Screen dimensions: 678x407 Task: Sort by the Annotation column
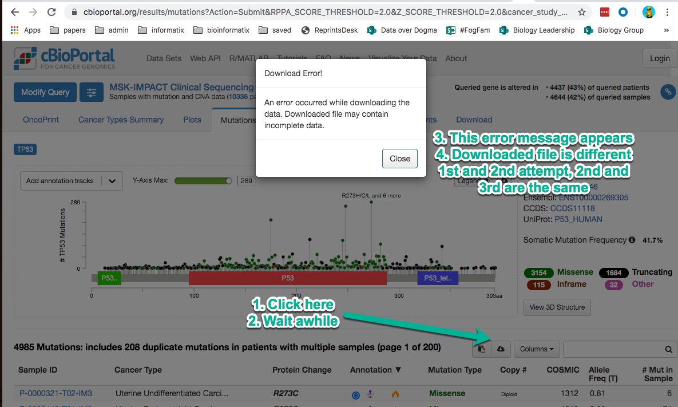tap(375, 370)
